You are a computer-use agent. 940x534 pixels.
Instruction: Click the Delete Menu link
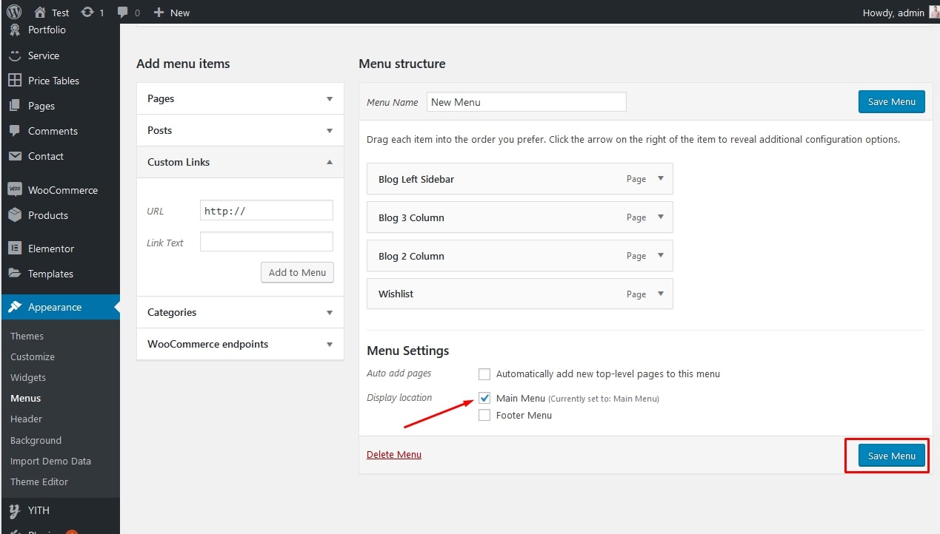394,455
